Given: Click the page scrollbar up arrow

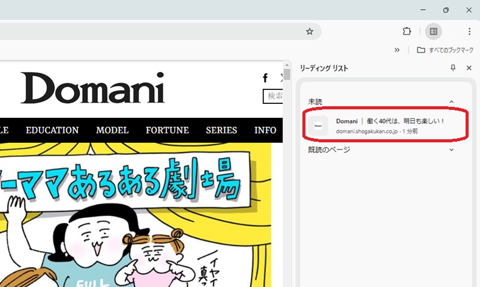Looking at the screenshot, I should point(287,65).
